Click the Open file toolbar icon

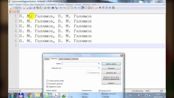coord(13,8)
